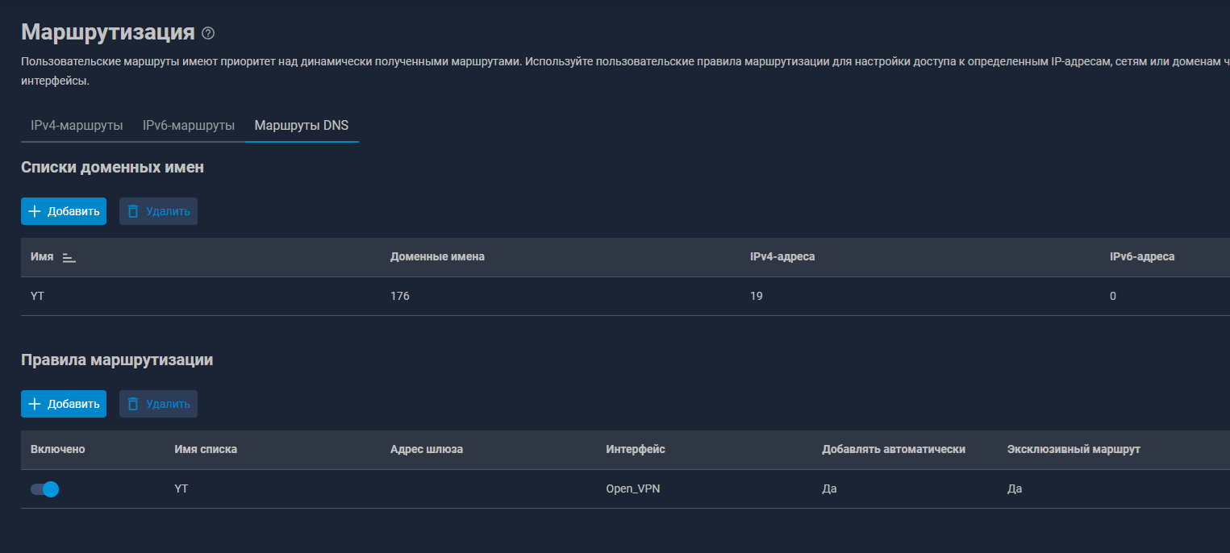1230x553 pixels.
Task: Switch to the IPv4-маршруты tab
Action: (x=77, y=126)
